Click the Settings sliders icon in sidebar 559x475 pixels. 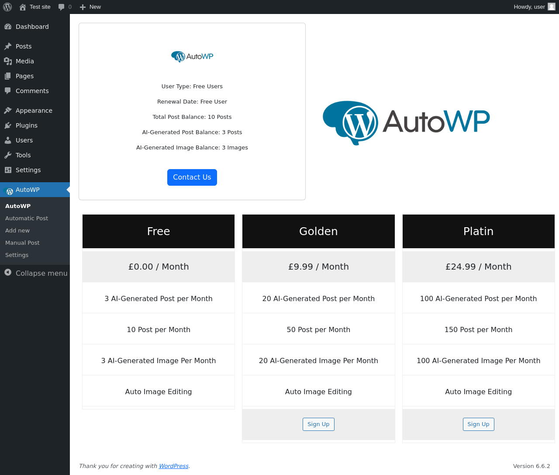click(x=8, y=170)
